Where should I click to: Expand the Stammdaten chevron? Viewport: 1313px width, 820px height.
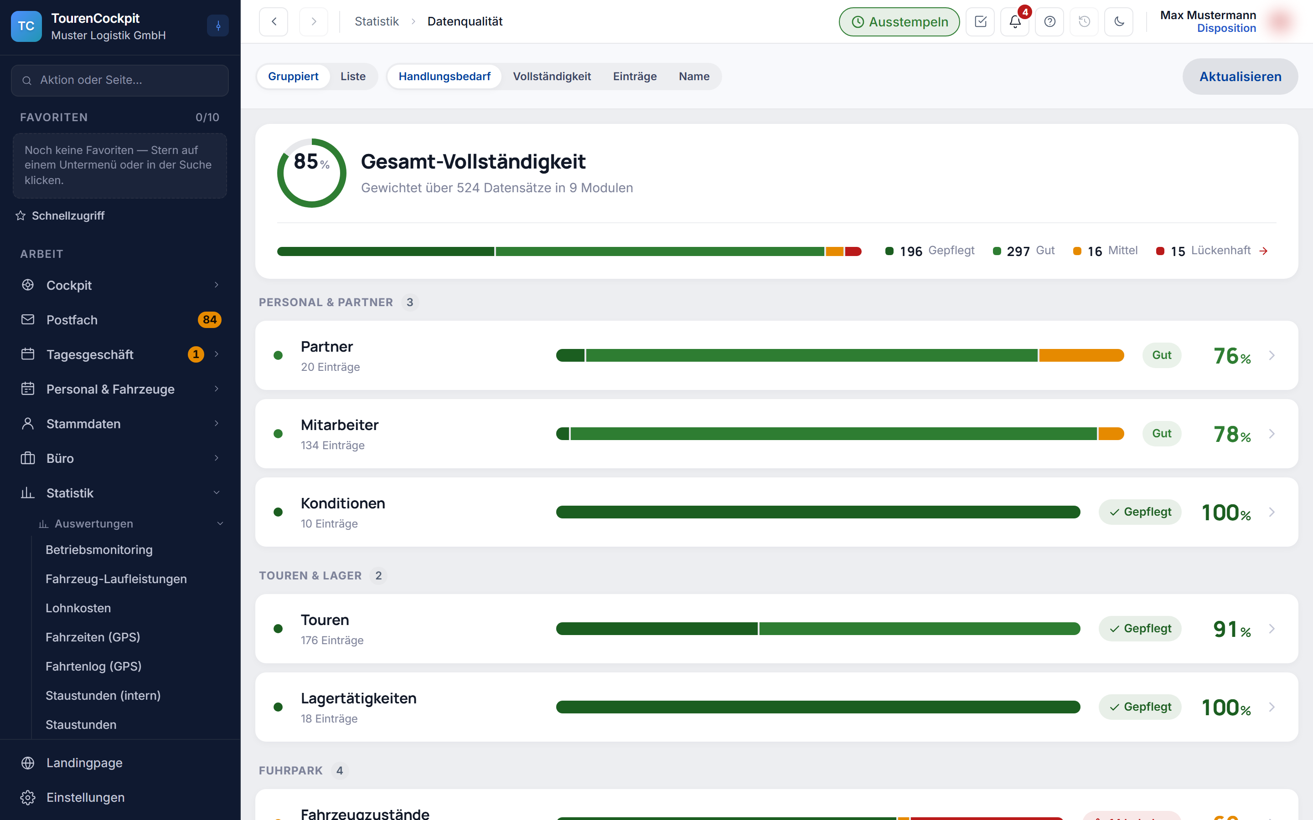pyautogui.click(x=217, y=424)
